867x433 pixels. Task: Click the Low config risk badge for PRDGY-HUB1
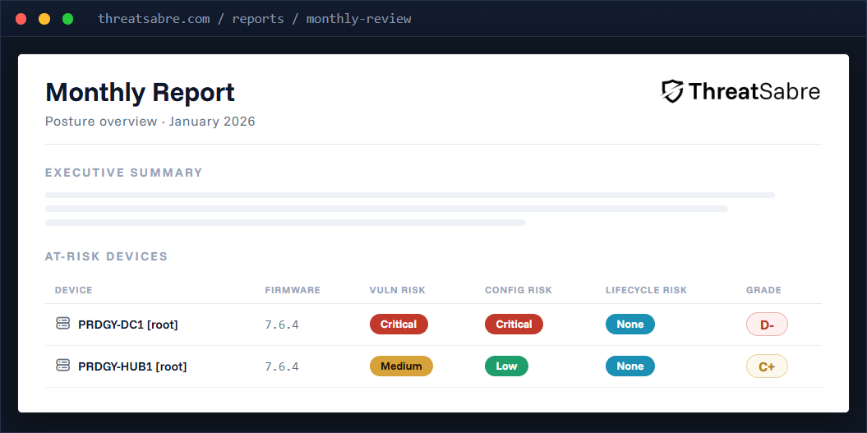pos(506,366)
